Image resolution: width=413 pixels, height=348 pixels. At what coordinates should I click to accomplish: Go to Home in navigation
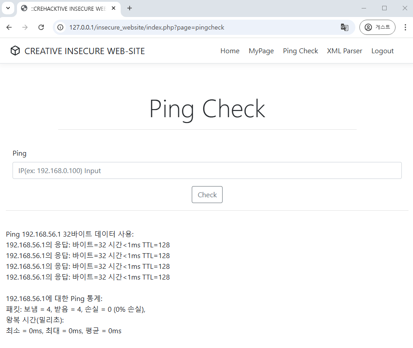(x=230, y=51)
